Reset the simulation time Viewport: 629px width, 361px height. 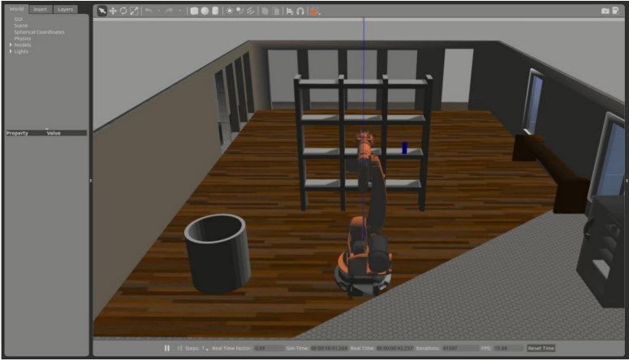click(x=541, y=348)
